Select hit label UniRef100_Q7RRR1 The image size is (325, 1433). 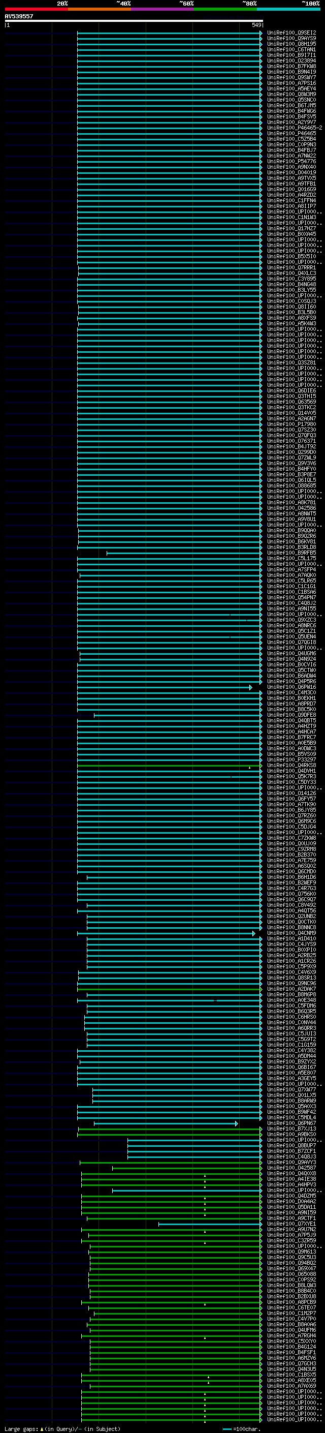click(x=291, y=267)
